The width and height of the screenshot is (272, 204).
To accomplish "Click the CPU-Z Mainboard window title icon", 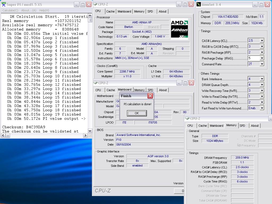I will (96, 83).
